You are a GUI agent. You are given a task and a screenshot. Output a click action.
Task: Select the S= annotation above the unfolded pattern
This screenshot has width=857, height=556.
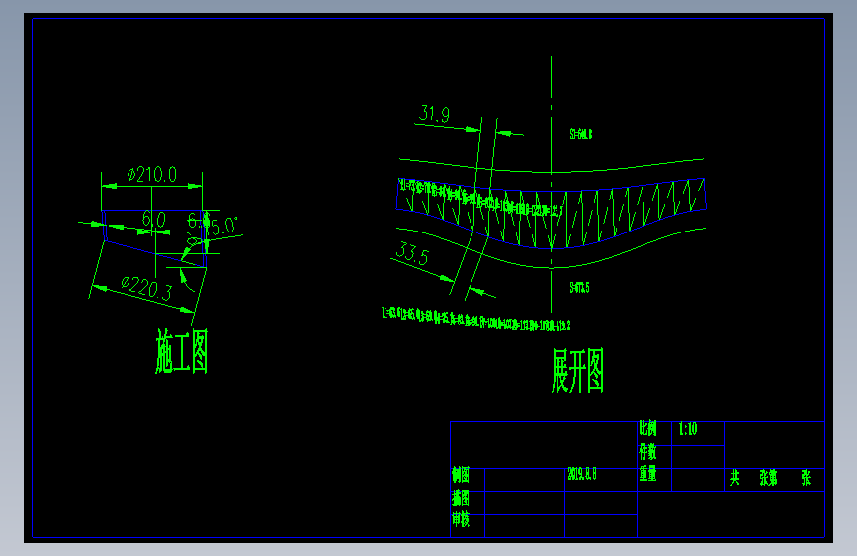click(x=581, y=135)
